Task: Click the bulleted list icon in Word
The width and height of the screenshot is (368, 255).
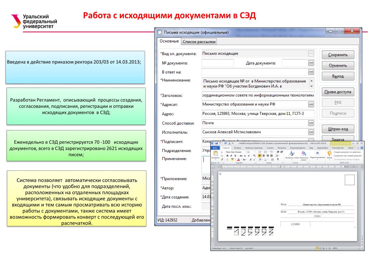Action: 260,152
